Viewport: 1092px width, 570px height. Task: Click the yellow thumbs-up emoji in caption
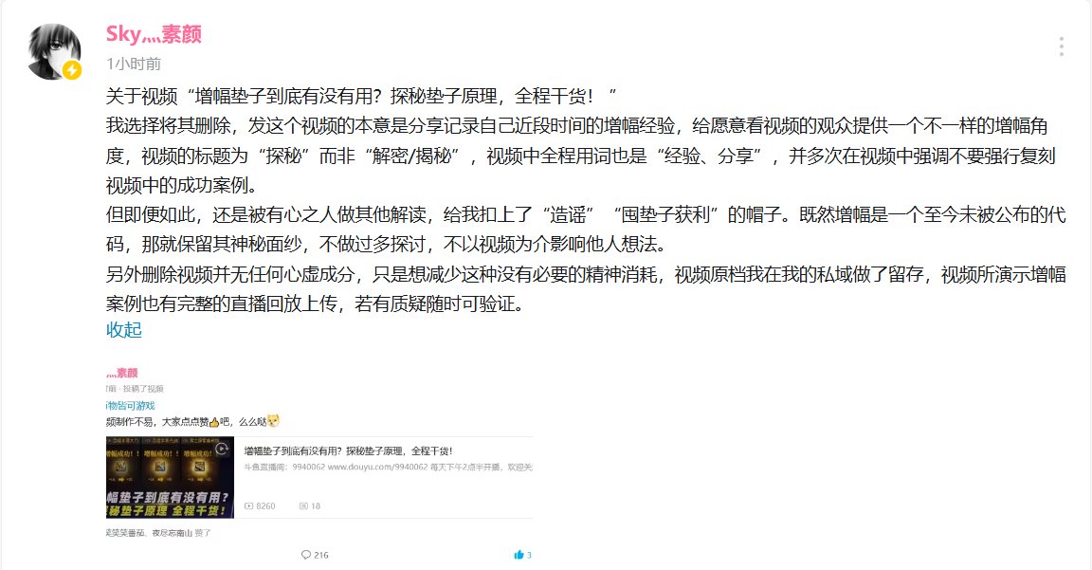point(214,422)
